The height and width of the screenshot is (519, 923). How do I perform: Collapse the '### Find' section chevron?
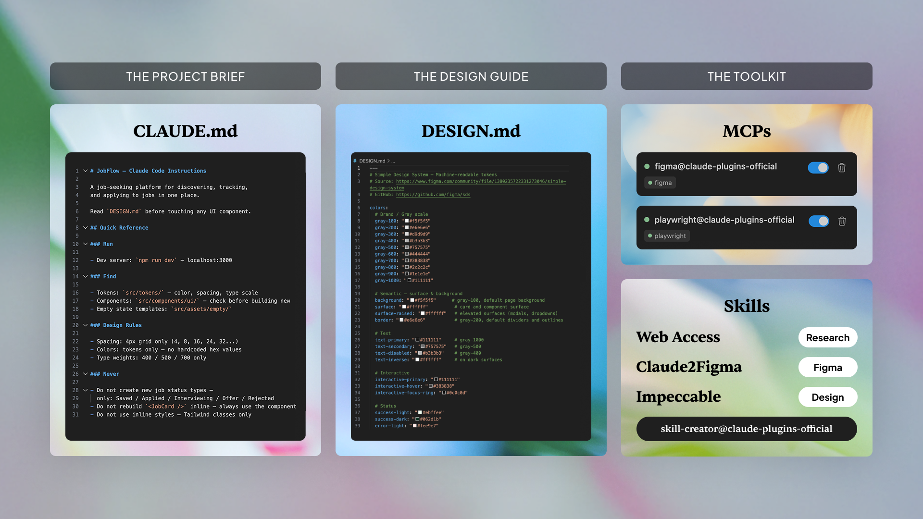coord(86,276)
